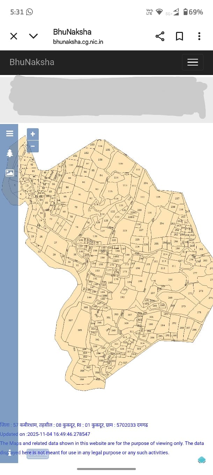This screenshot has width=213, height=475.
Task: Select plot 365 on the map
Action: (x=80, y=330)
